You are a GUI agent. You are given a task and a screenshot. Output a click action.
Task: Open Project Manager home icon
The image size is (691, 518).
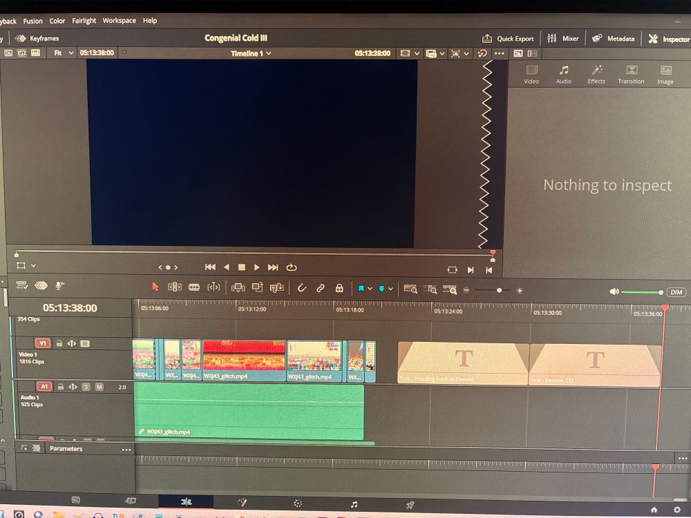pyautogui.click(x=654, y=510)
